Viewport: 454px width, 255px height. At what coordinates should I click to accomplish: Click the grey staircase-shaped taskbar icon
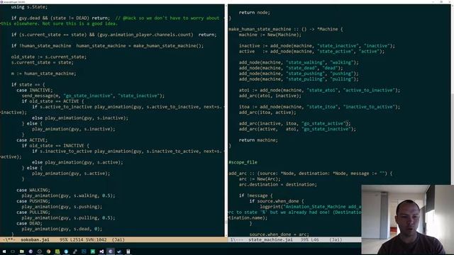pyautogui.click(x=75, y=251)
